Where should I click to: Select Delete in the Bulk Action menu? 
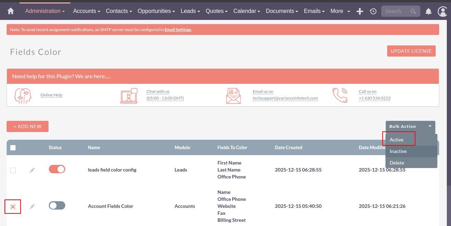click(397, 163)
